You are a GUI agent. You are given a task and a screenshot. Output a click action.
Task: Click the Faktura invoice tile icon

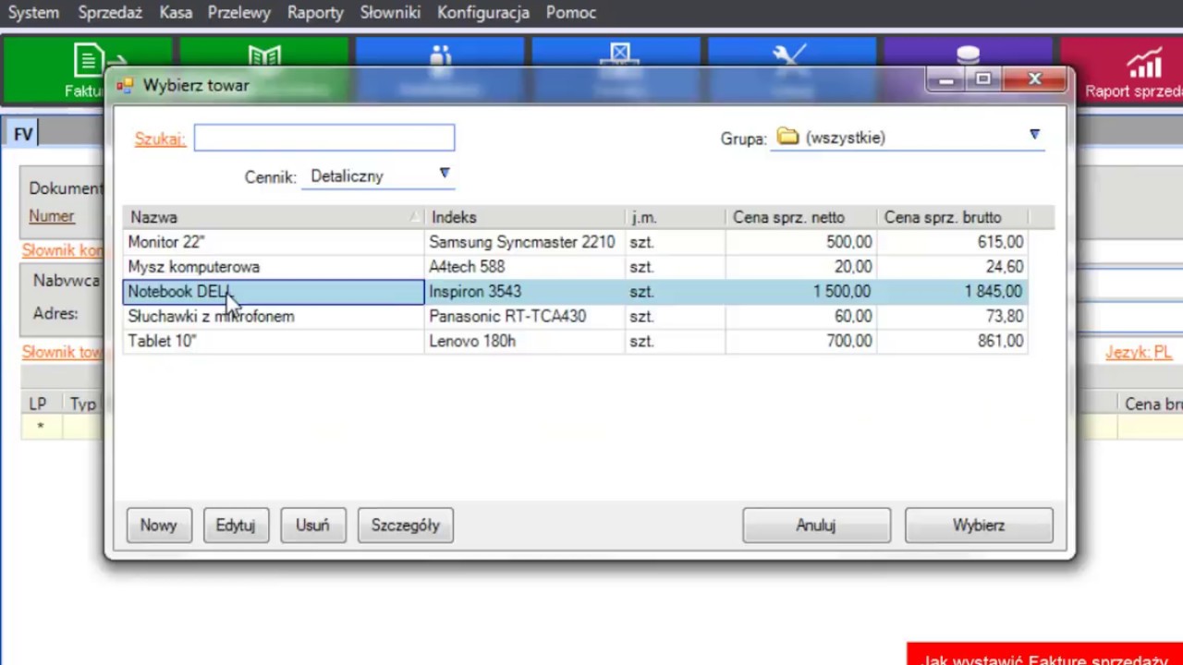[90, 60]
